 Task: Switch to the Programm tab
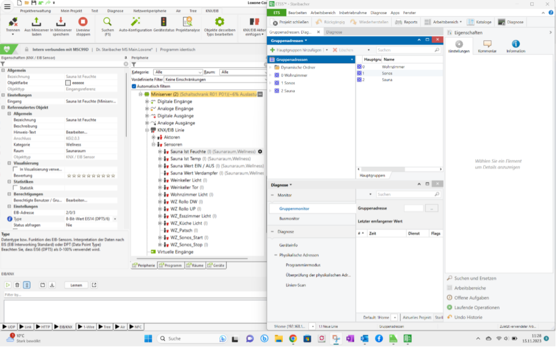(170, 265)
